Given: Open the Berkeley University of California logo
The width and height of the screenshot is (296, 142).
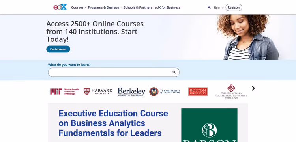Looking at the screenshot, I should click(x=131, y=92).
